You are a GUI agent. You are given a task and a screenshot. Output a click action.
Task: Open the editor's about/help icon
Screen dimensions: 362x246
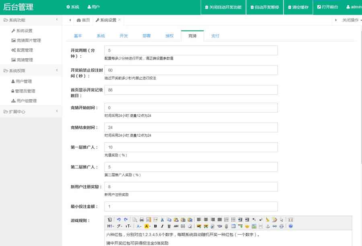(x=291, y=226)
